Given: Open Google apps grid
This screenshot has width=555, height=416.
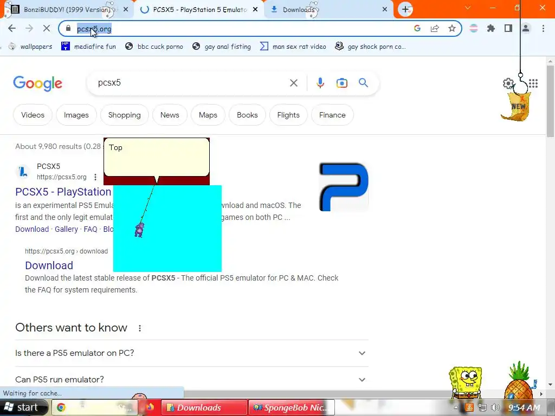Looking at the screenshot, I should click(x=533, y=83).
